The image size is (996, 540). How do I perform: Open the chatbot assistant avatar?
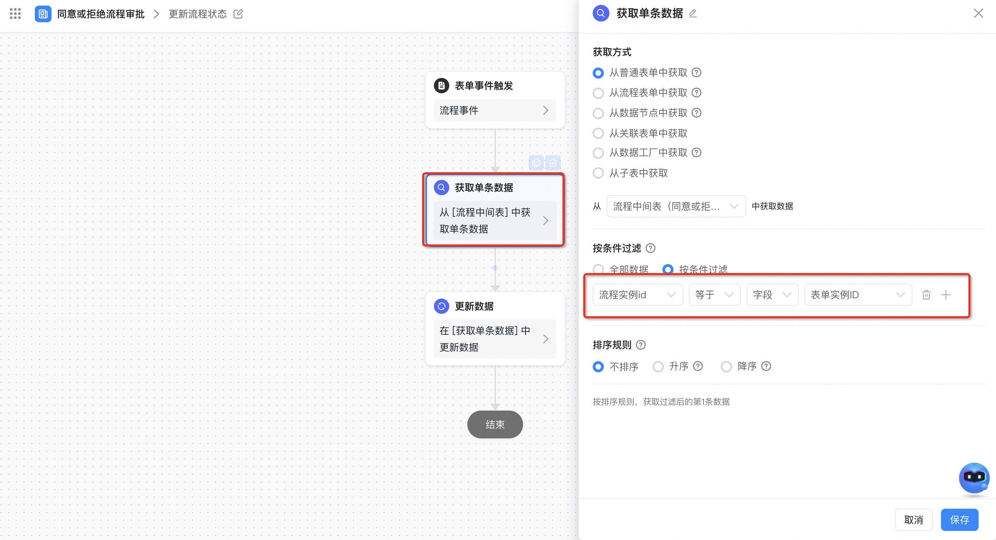(974, 478)
